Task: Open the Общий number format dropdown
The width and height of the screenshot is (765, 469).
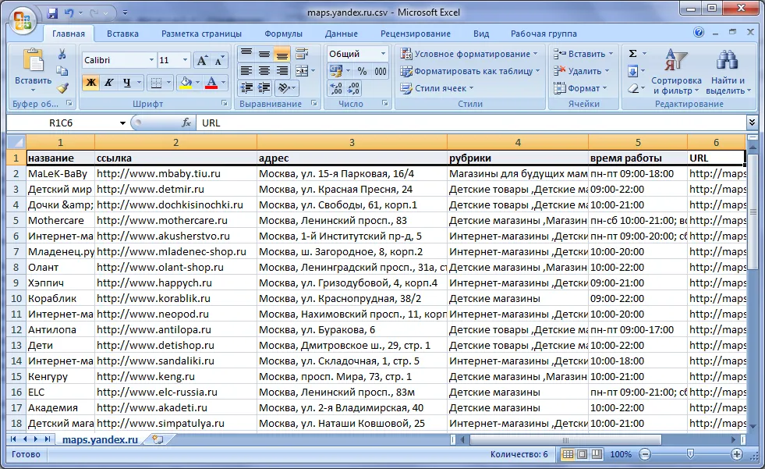Action: click(x=383, y=54)
